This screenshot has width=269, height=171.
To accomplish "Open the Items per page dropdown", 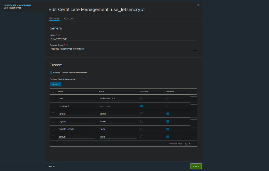I will (188, 144).
